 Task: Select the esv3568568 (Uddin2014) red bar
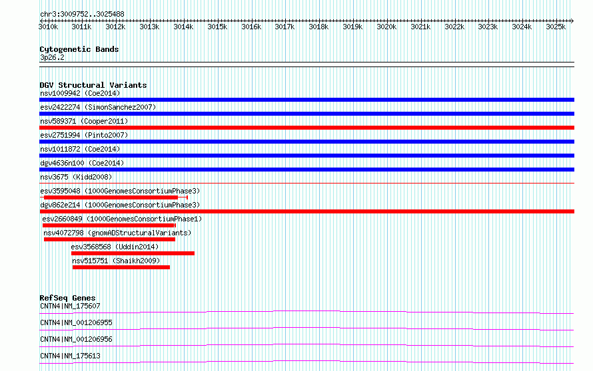[133, 253]
